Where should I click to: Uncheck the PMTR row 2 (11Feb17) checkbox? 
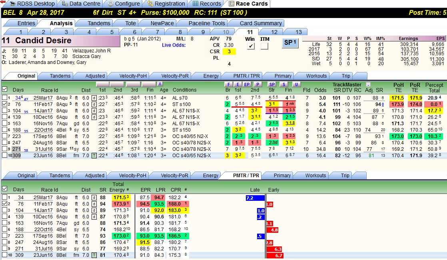pyautogui.click(x=4, y=204)
